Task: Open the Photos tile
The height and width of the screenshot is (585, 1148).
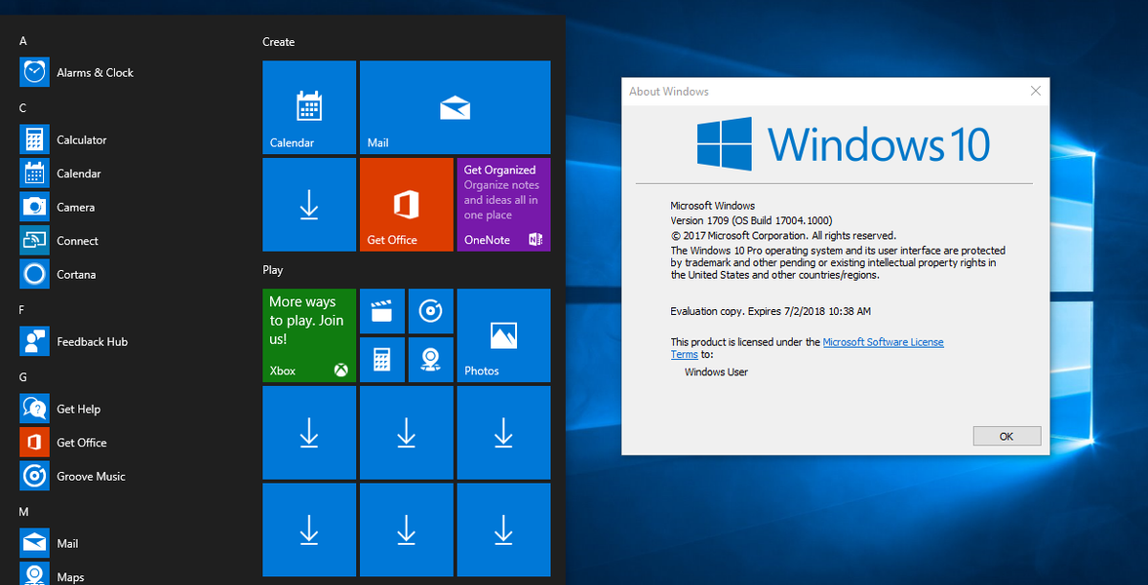Action: (x=503, y=335)
